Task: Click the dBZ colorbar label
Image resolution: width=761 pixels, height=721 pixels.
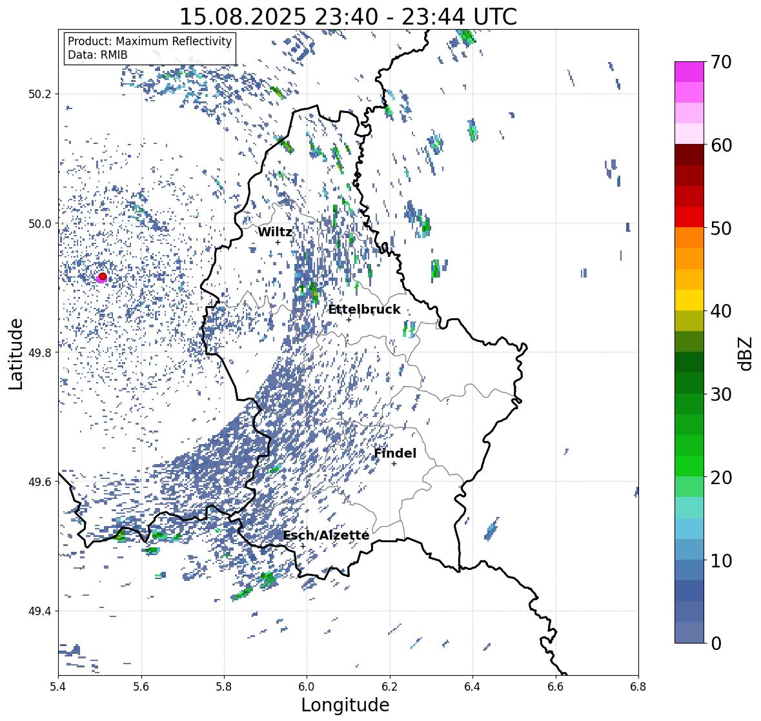Action: 746,353
